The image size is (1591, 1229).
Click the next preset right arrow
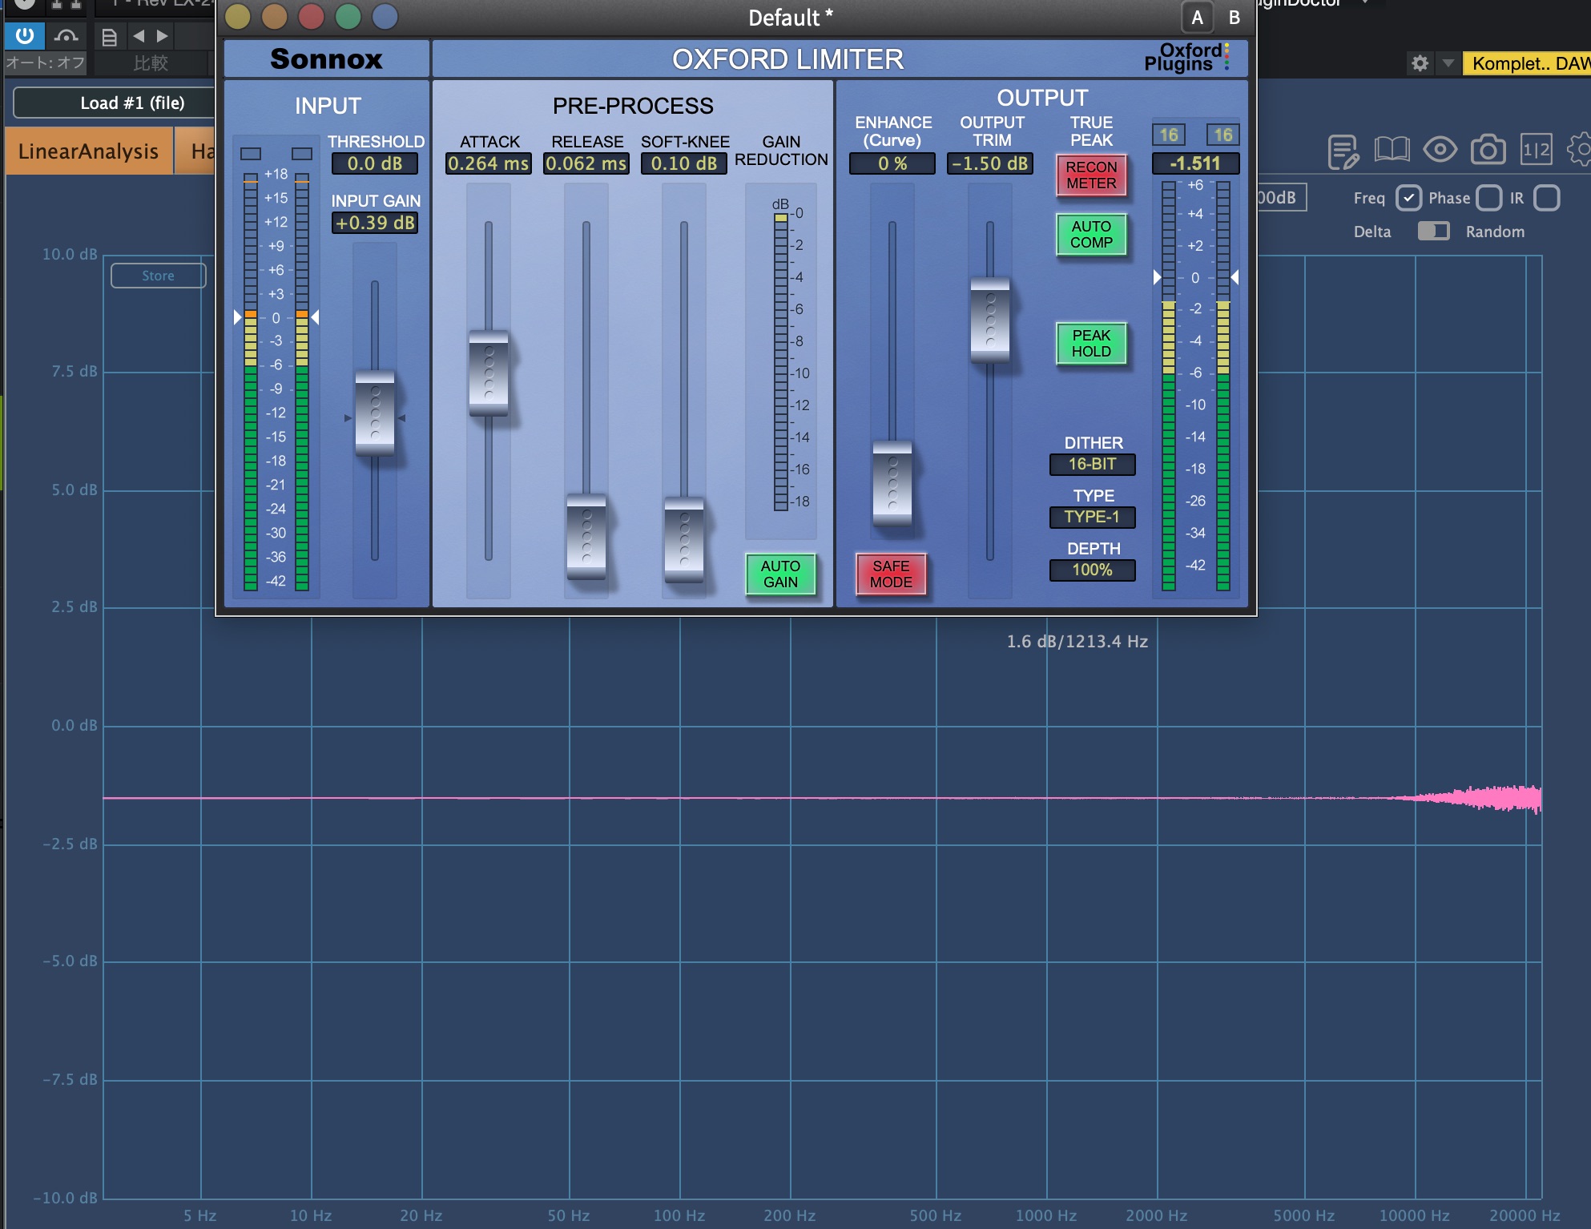(163, 36)
